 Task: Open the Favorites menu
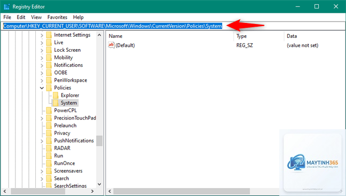click(x=57, y=17)
